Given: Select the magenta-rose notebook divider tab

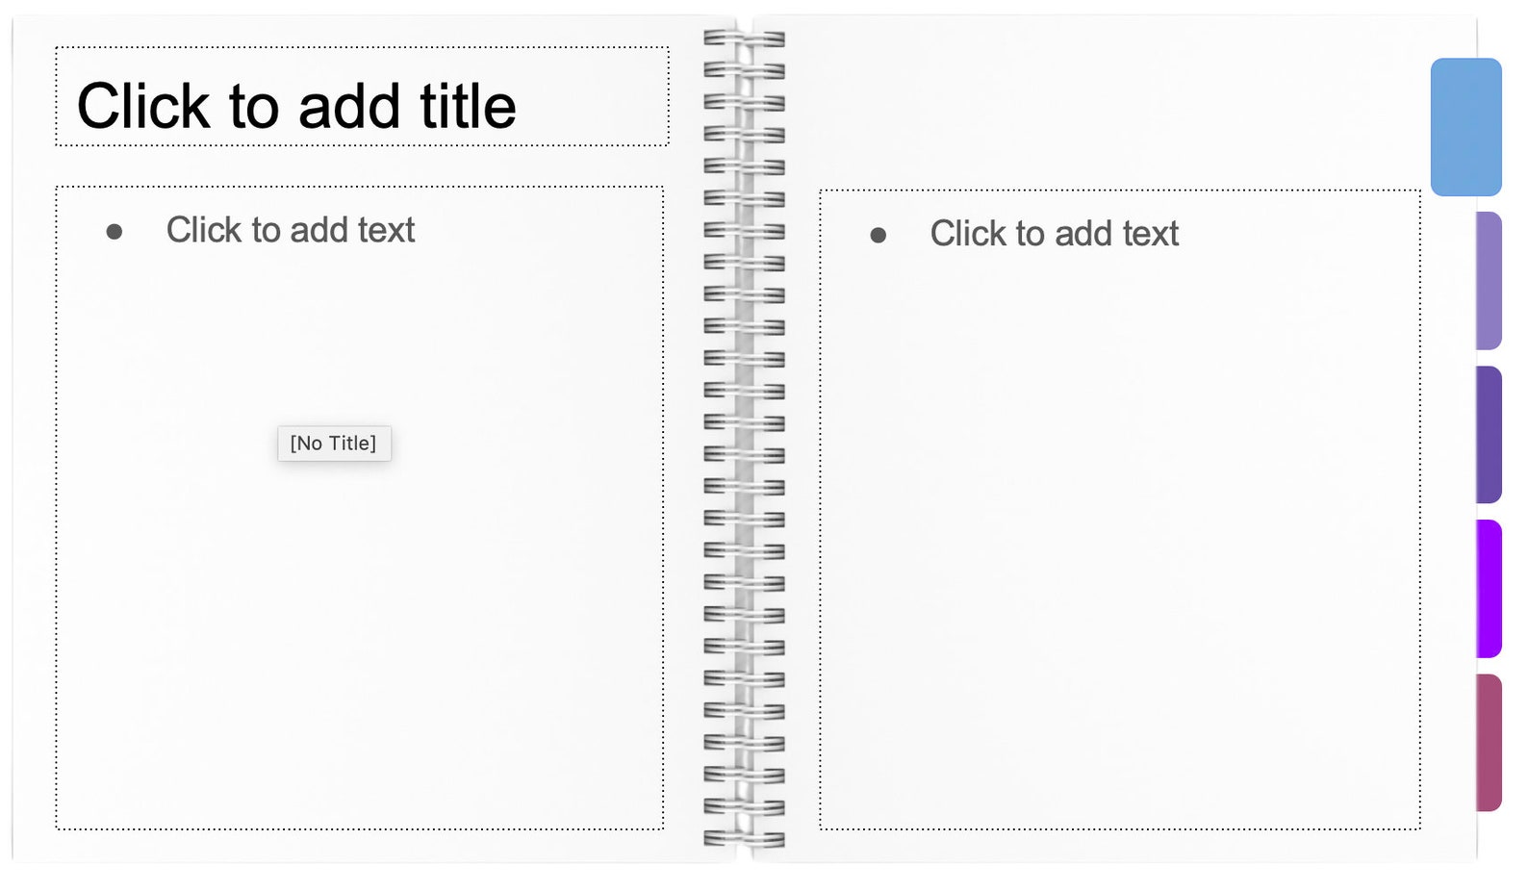Looking at the screenshot, I should point(1489,743).
